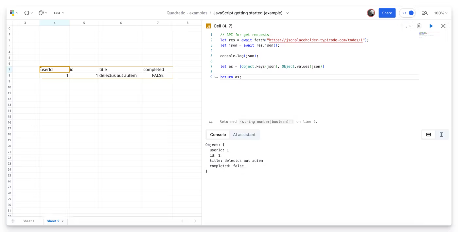
Task: Click the sheet tabs scroll left arrow
Action: click(182, 221)
